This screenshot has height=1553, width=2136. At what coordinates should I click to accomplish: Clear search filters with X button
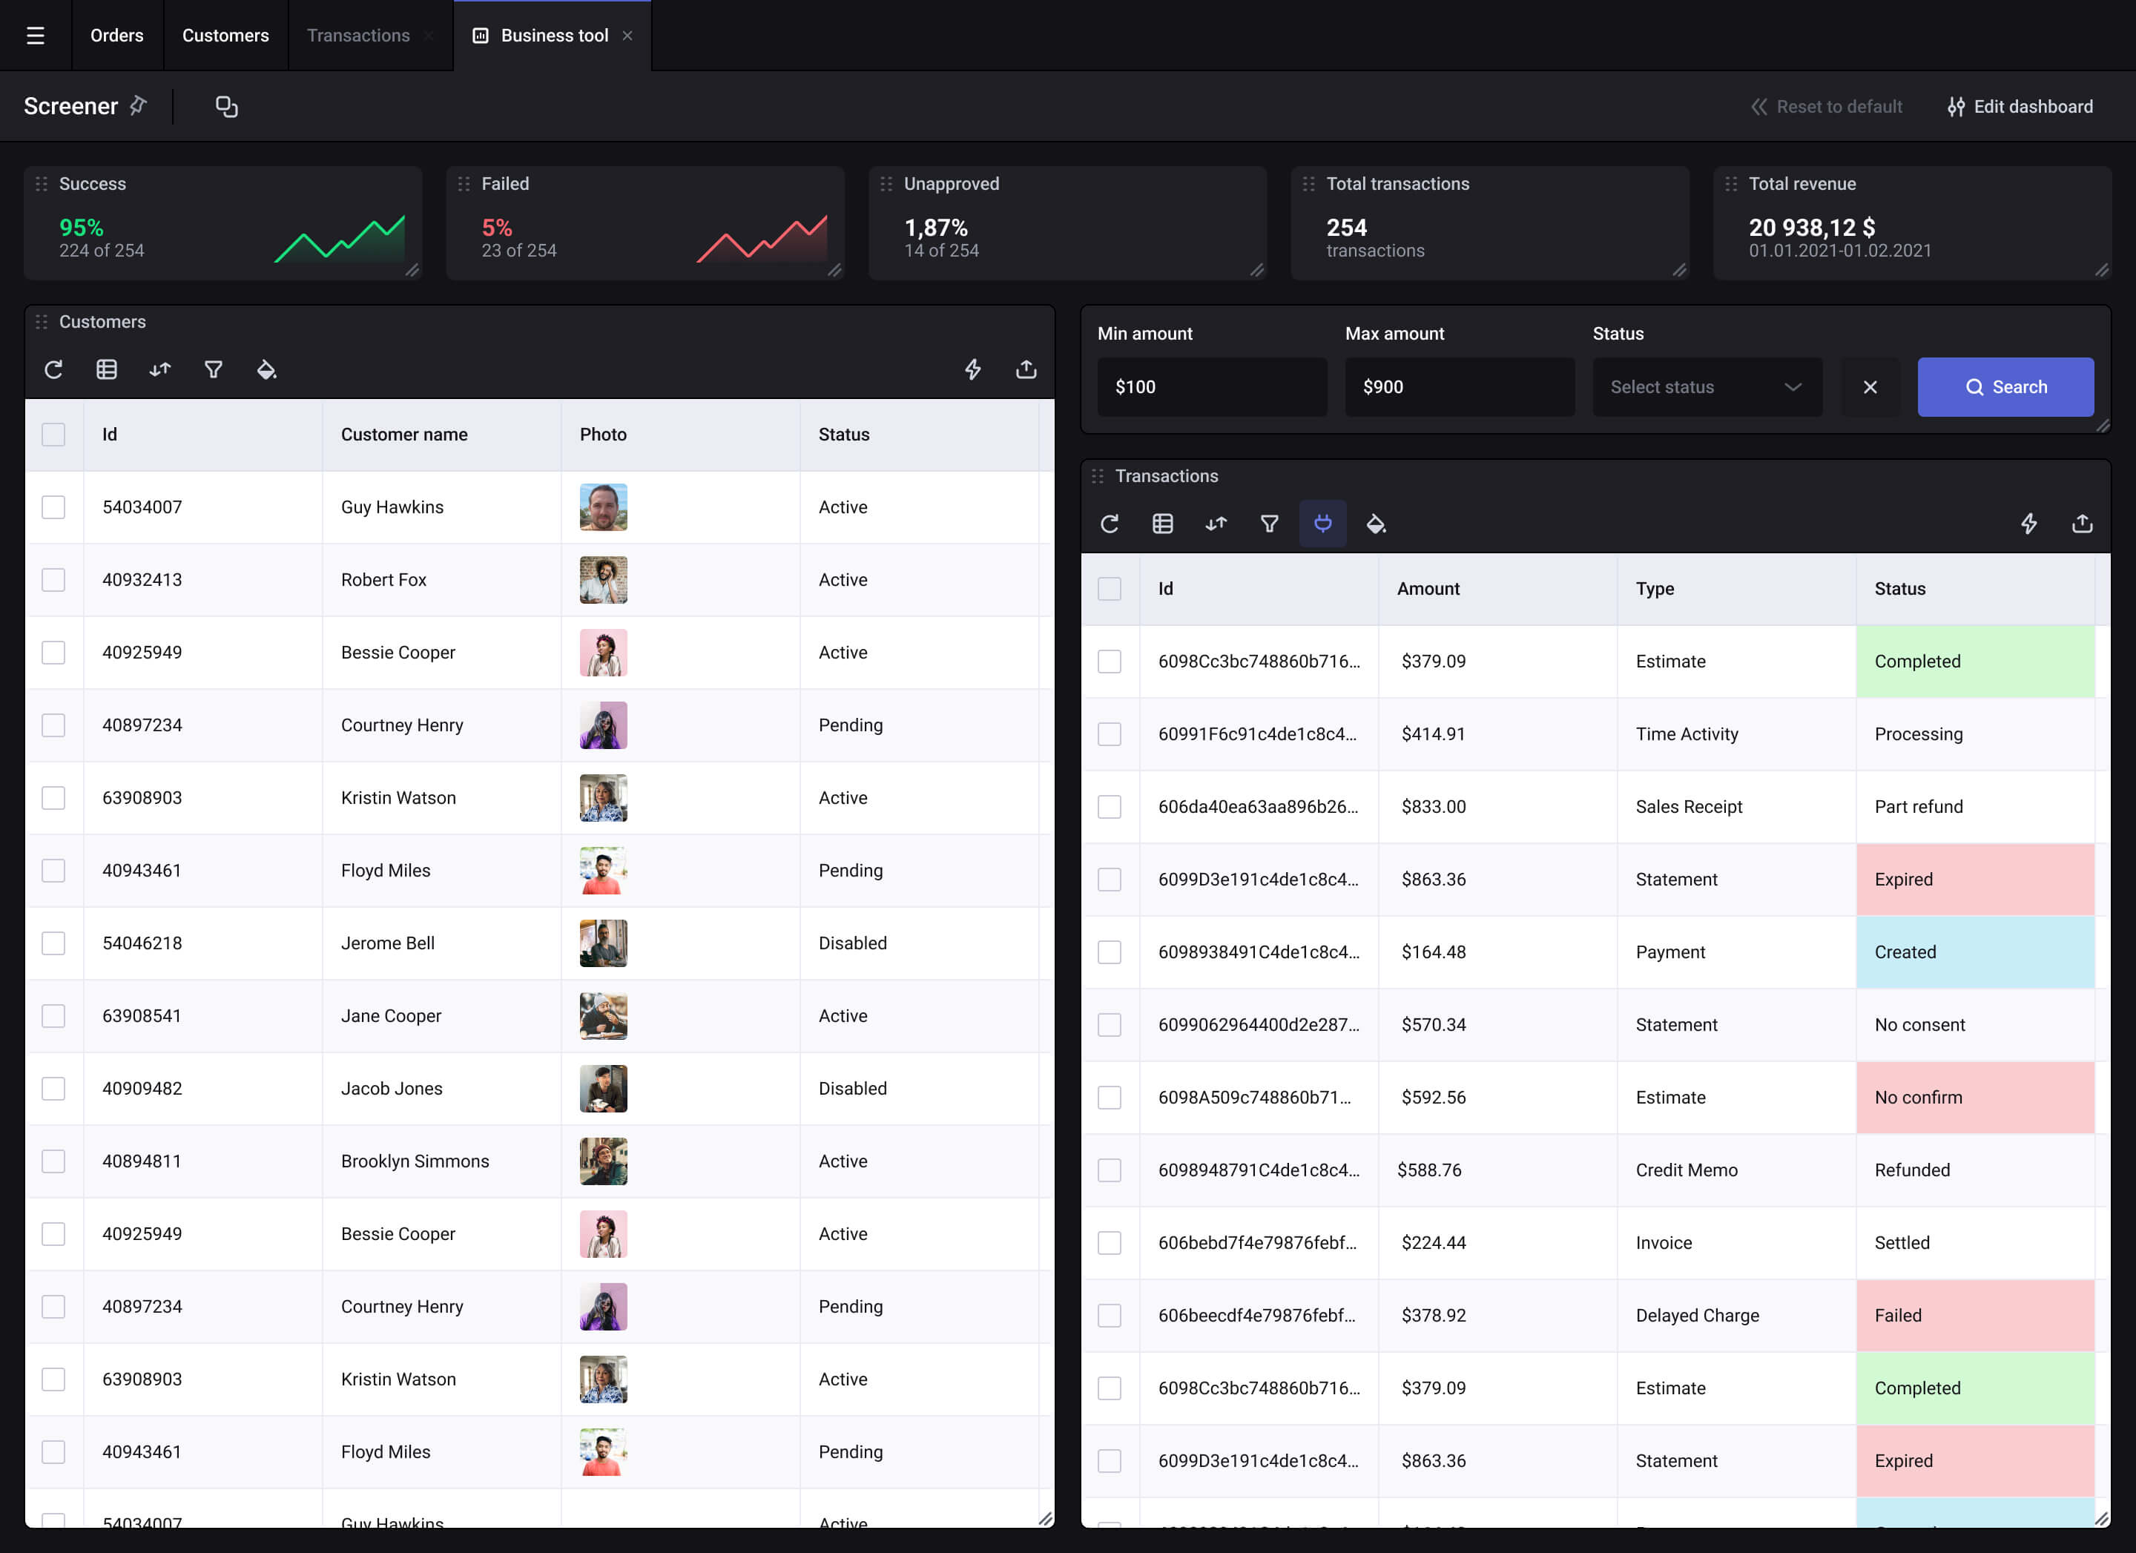1870,387
